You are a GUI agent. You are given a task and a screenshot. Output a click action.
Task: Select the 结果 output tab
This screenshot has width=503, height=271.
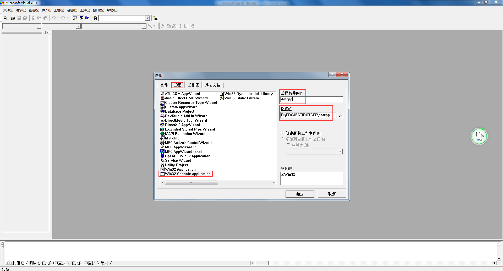(x=104, y=263)
